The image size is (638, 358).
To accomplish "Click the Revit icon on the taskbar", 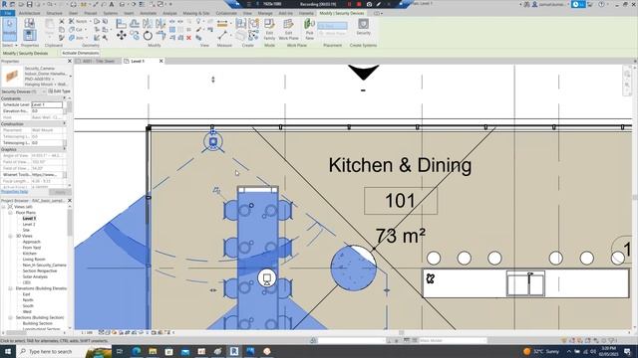I will [x=234, y=351].
